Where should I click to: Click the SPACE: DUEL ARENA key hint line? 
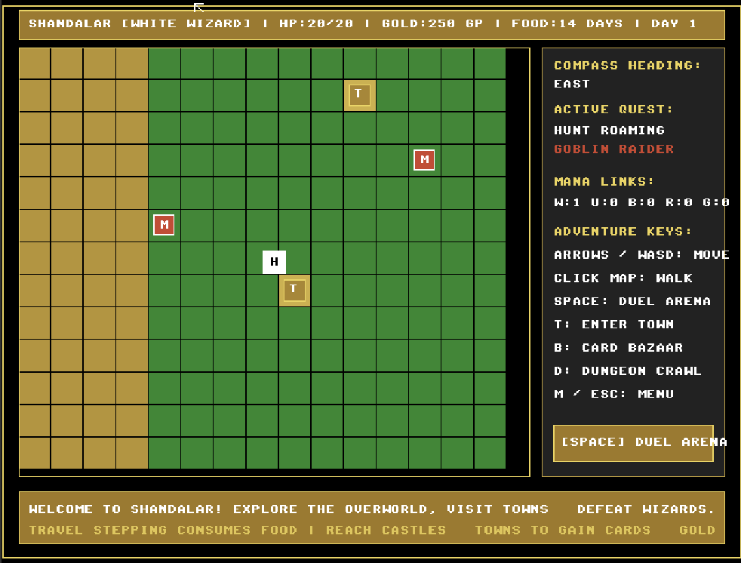click(632, 301)
